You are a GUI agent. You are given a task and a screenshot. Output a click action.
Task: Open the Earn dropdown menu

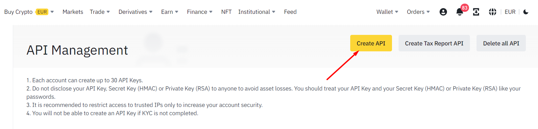point(170,12)
